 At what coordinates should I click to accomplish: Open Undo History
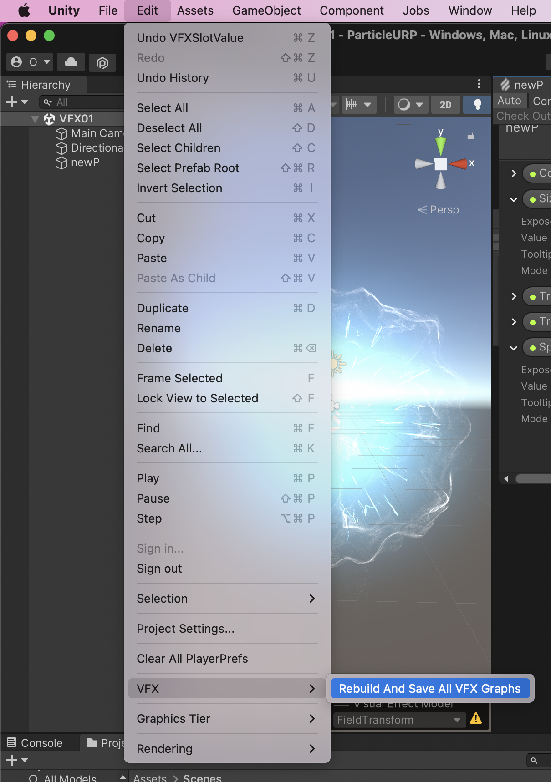(x=227, y=78)
